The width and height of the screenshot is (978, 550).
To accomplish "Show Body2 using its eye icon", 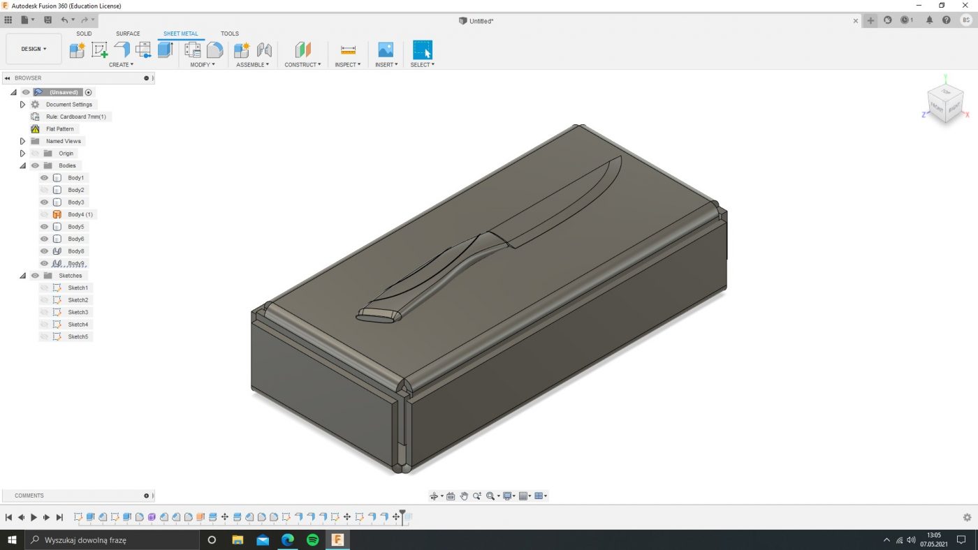I will coord(44,190).
